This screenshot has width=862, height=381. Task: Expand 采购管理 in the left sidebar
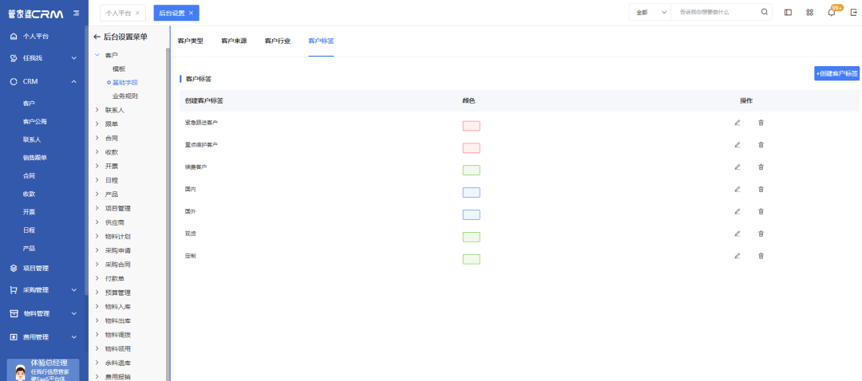(x=73, y=290)
